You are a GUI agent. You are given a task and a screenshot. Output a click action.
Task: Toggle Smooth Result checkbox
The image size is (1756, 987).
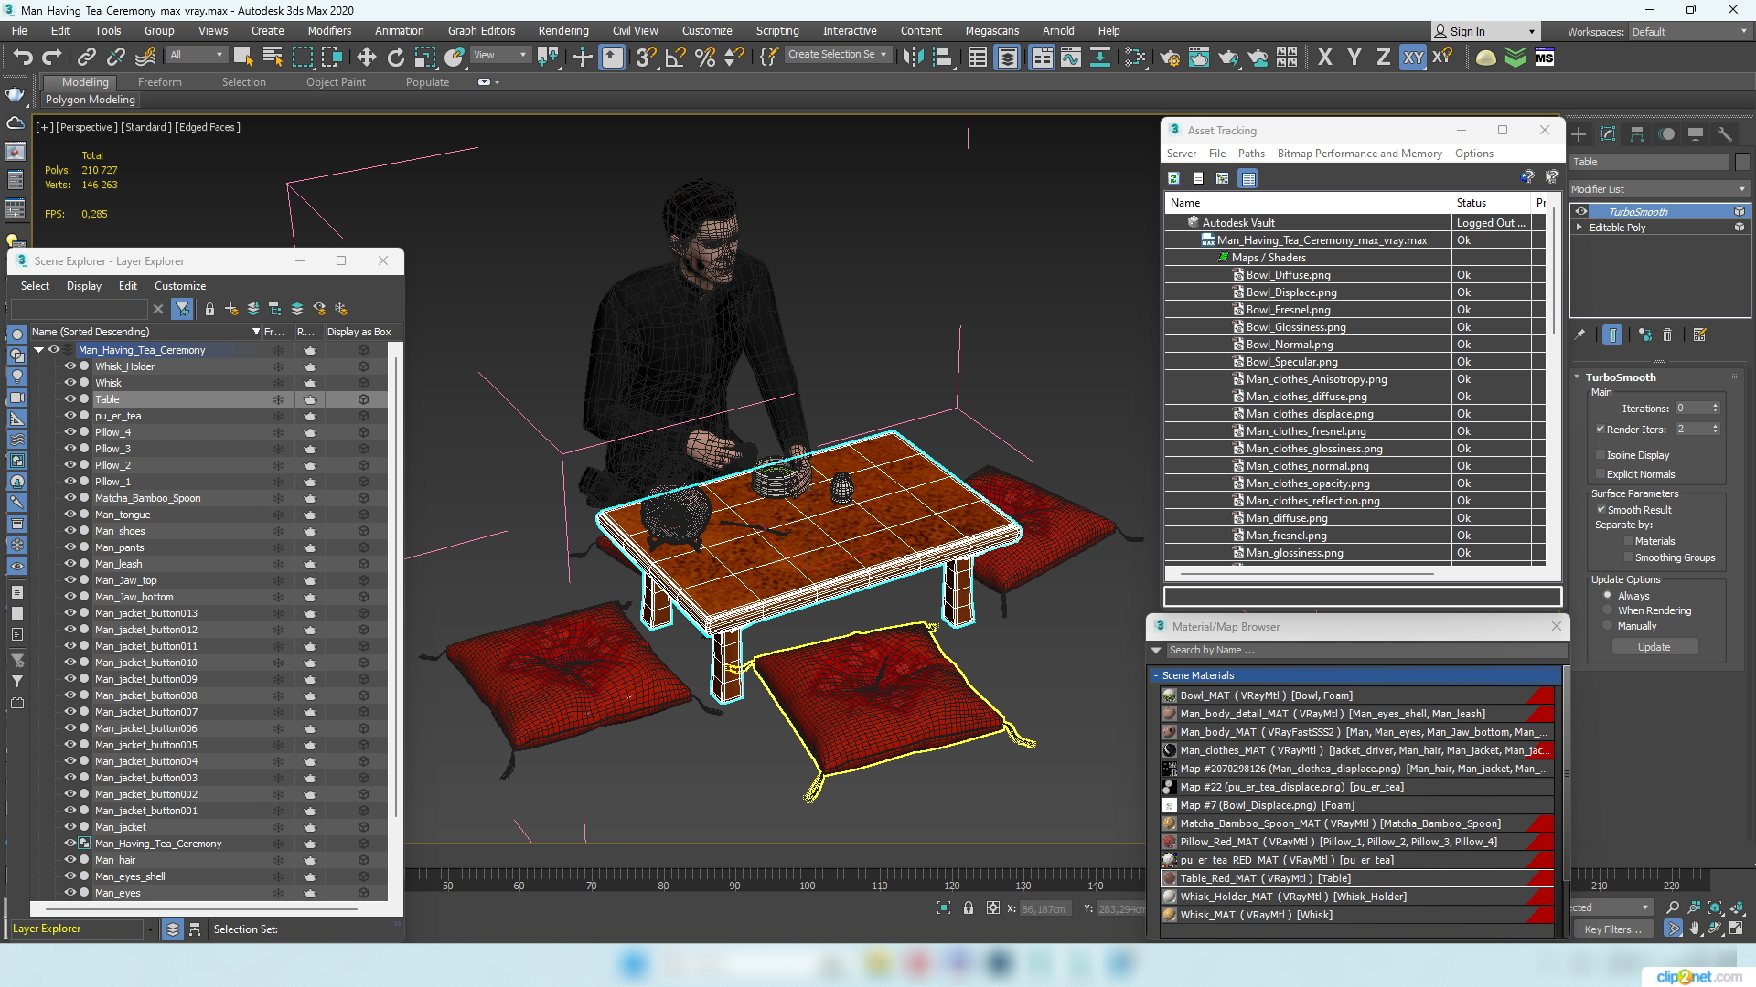[1601, 510]
